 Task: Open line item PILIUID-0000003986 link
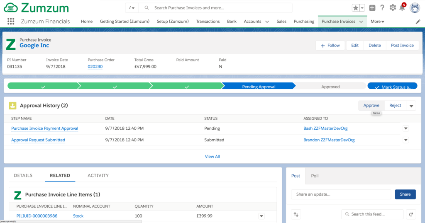click(x=37, y=216)
